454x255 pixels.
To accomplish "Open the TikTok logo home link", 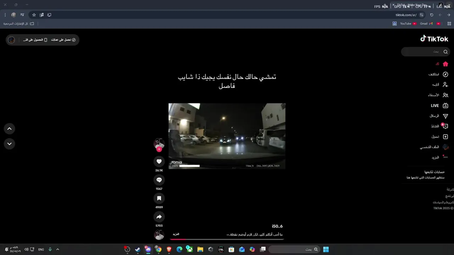I will click(434, 39).
